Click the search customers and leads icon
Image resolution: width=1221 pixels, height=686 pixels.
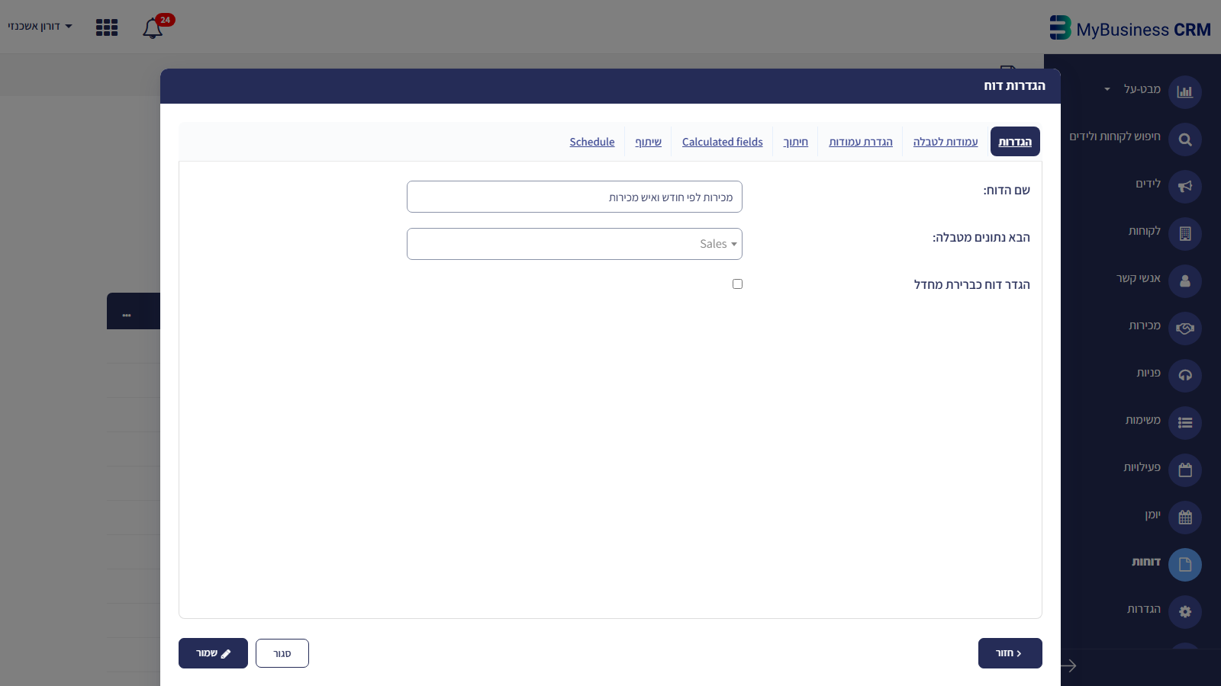[x=1184, y=139]
